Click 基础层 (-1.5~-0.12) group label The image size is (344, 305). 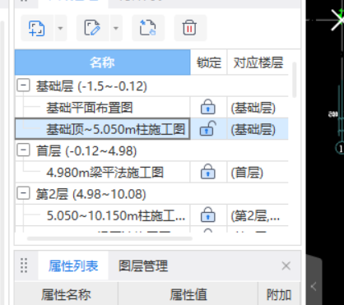[91, 86]
